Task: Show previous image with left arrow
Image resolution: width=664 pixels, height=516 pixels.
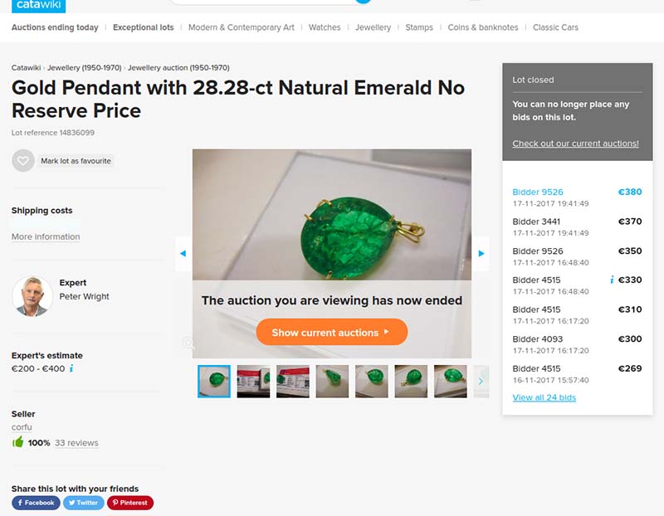Action: point(183,253)
